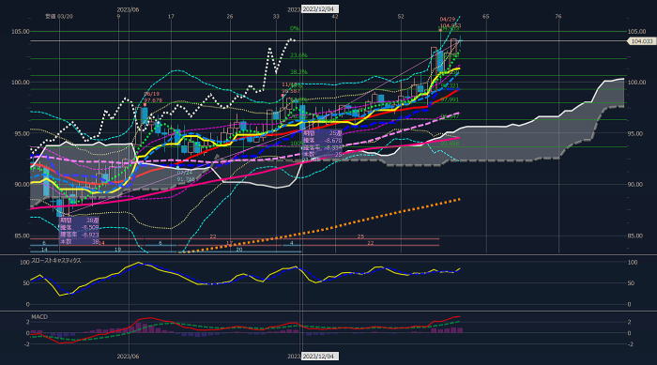Click the 2023/12/04 date tag below the MACD panel
This screenshot has height=365, width=657.
(x=320, y=357)
